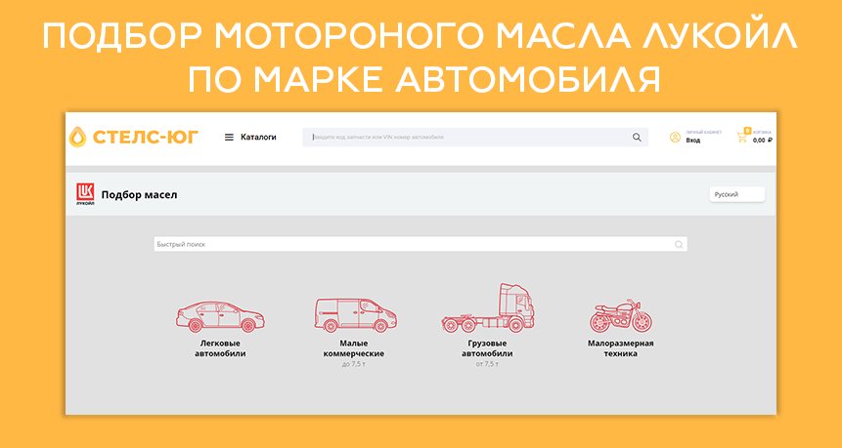The height and width of the screenshot is (448, 842).
Task: Open the Каталоги hamburger menu icon
Action: coord(229,138)
